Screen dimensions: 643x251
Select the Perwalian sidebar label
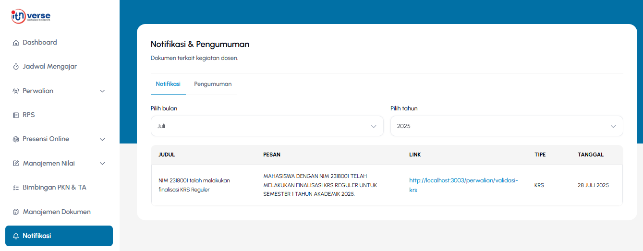click(38, 91)
